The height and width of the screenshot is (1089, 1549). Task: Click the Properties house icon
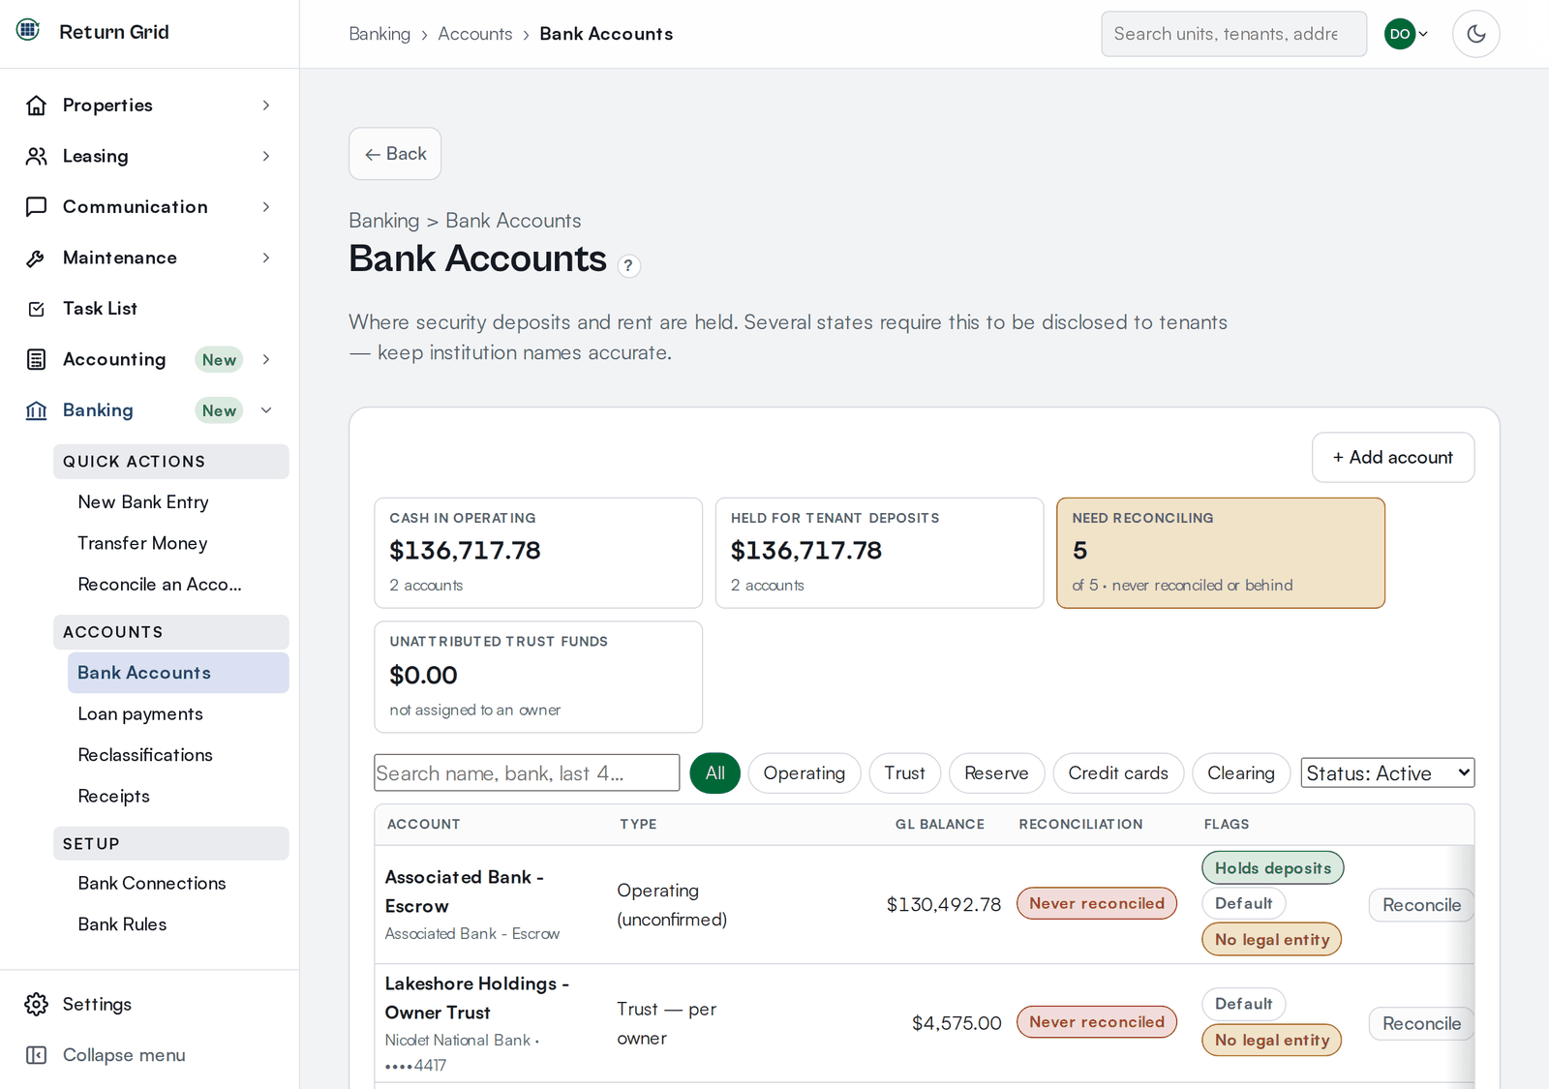(37, 106)
